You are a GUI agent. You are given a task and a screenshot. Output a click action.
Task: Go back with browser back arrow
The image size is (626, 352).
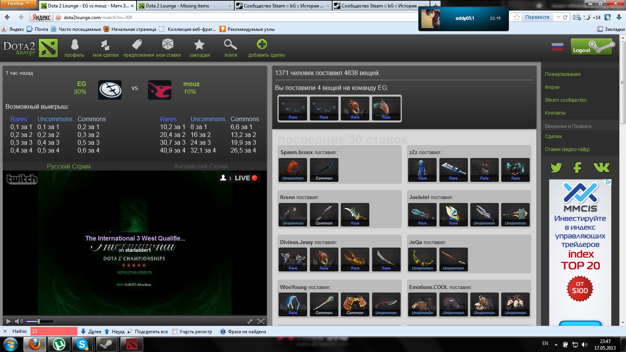coord(7,17)
